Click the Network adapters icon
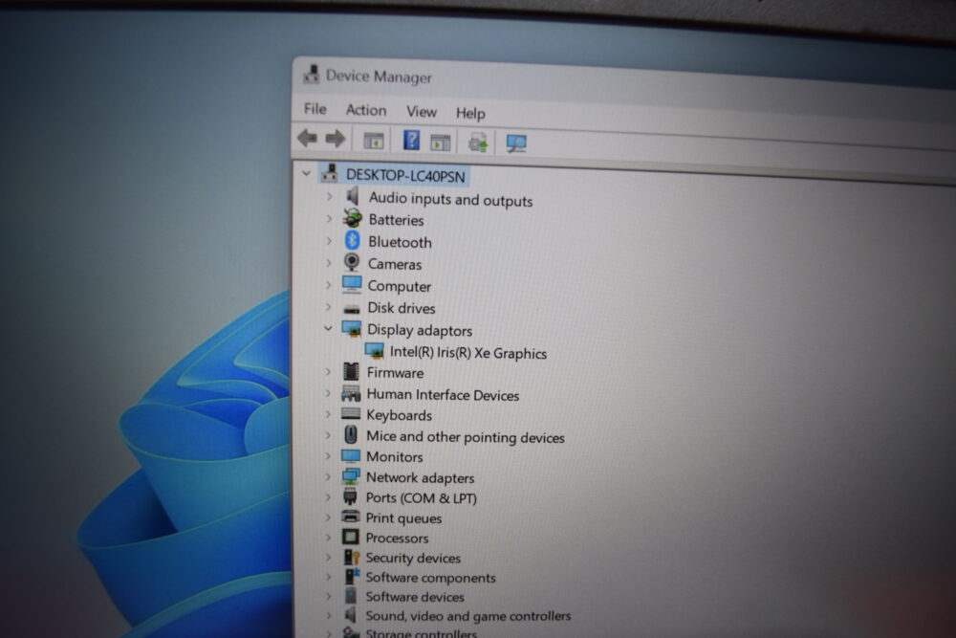Viewport: 956px width, 638px height. tap(351, 476)
